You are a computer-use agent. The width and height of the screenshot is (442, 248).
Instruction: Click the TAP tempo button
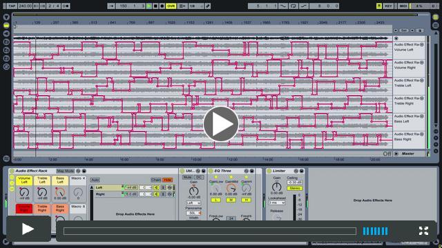pyautogui.click(x=12, y=6)
